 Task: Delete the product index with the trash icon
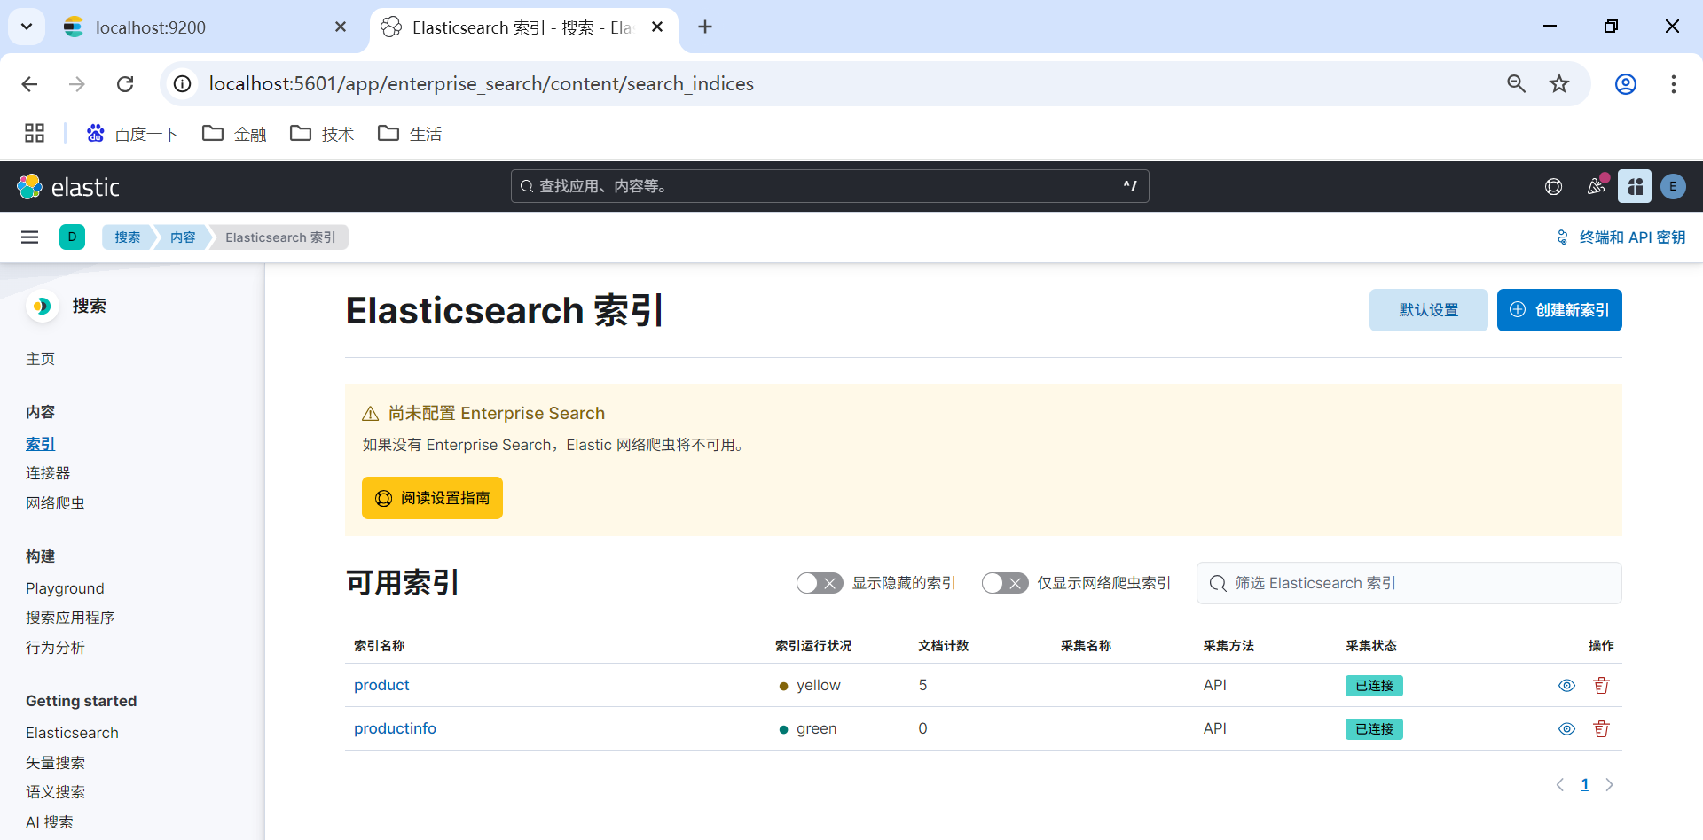pos(1601,686)
